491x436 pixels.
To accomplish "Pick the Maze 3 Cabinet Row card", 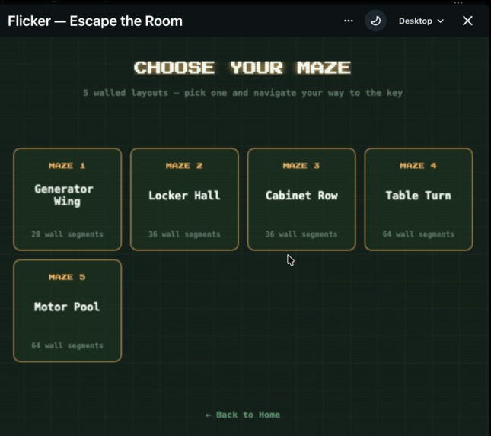I will tap(301, 199).
